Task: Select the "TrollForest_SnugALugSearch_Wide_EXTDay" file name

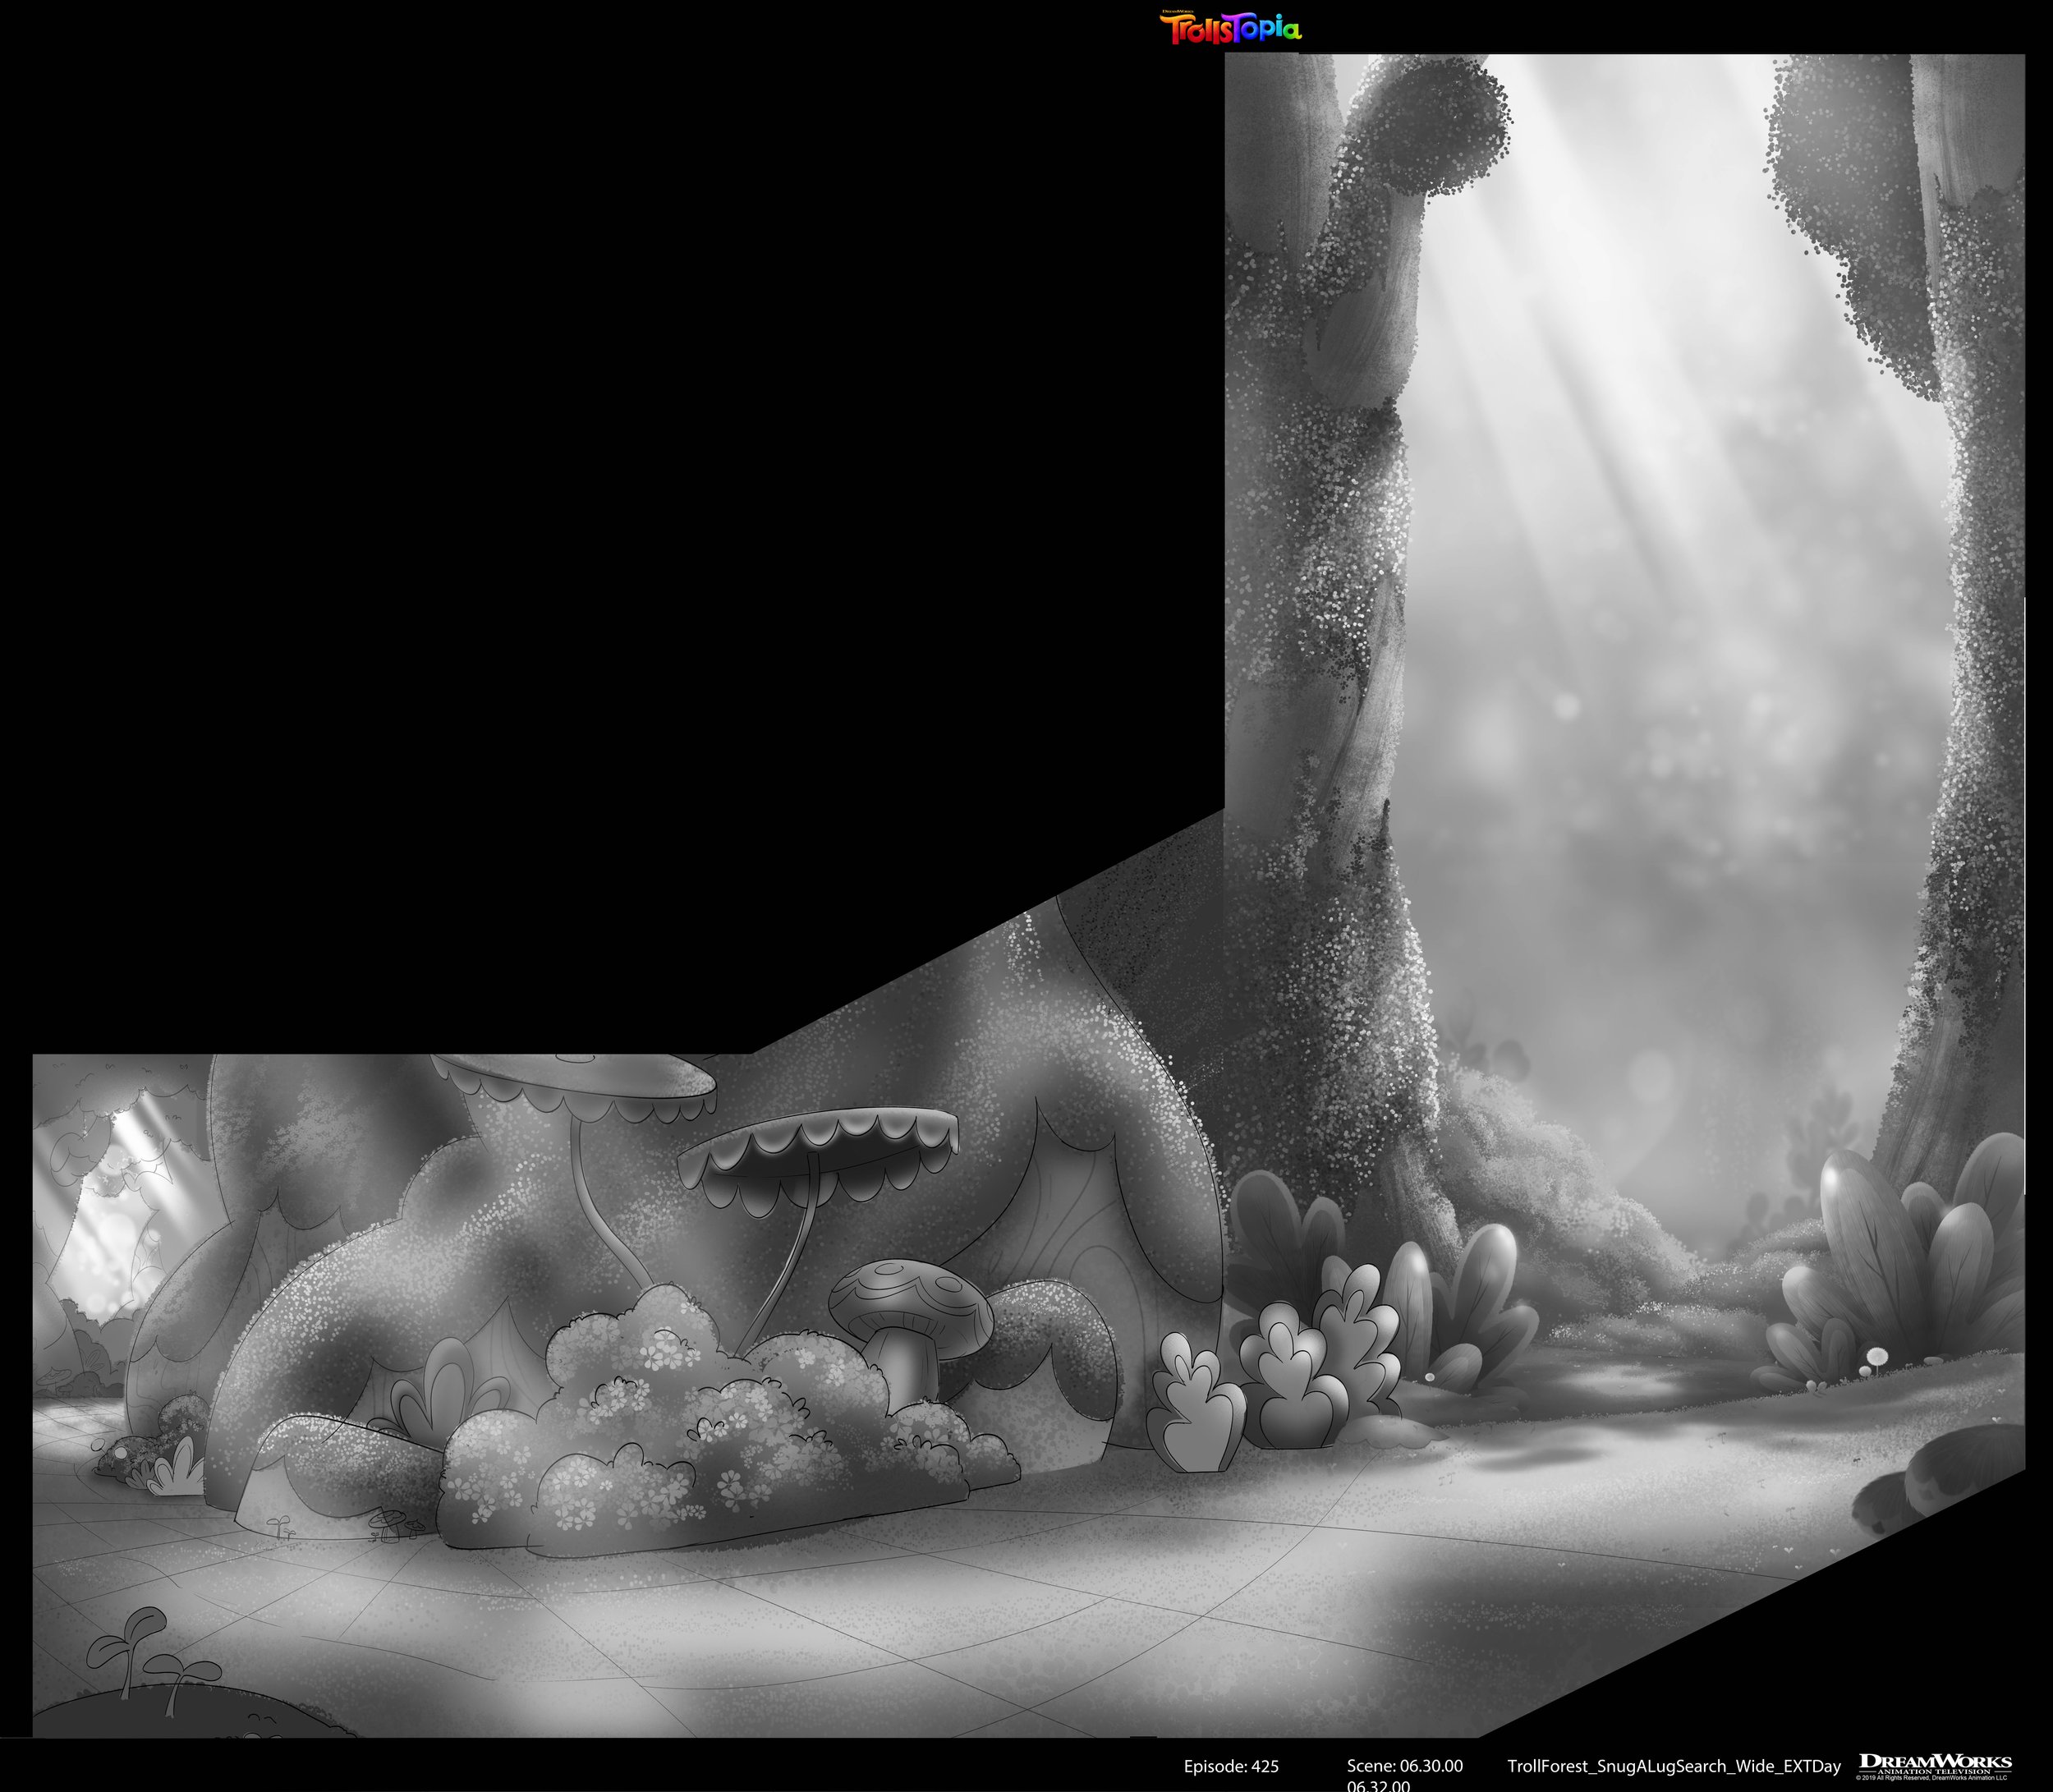Action: [1674, 1767]
